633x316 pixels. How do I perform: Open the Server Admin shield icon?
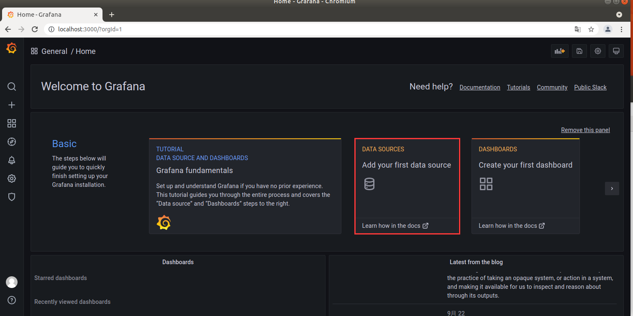[12, 197]
